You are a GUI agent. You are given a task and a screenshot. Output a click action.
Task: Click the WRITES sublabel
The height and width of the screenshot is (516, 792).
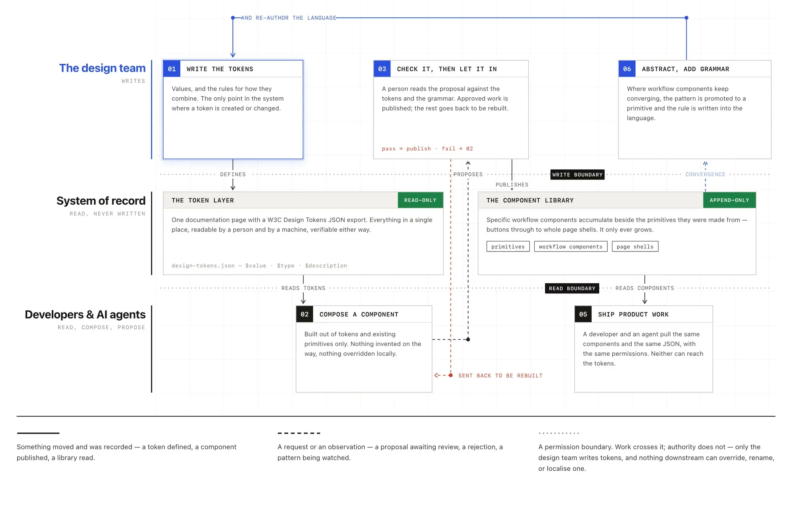point(133,81)
